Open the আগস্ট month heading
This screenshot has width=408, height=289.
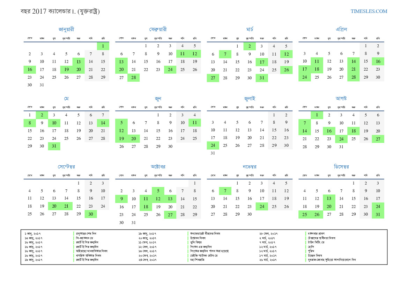[341, 98]
